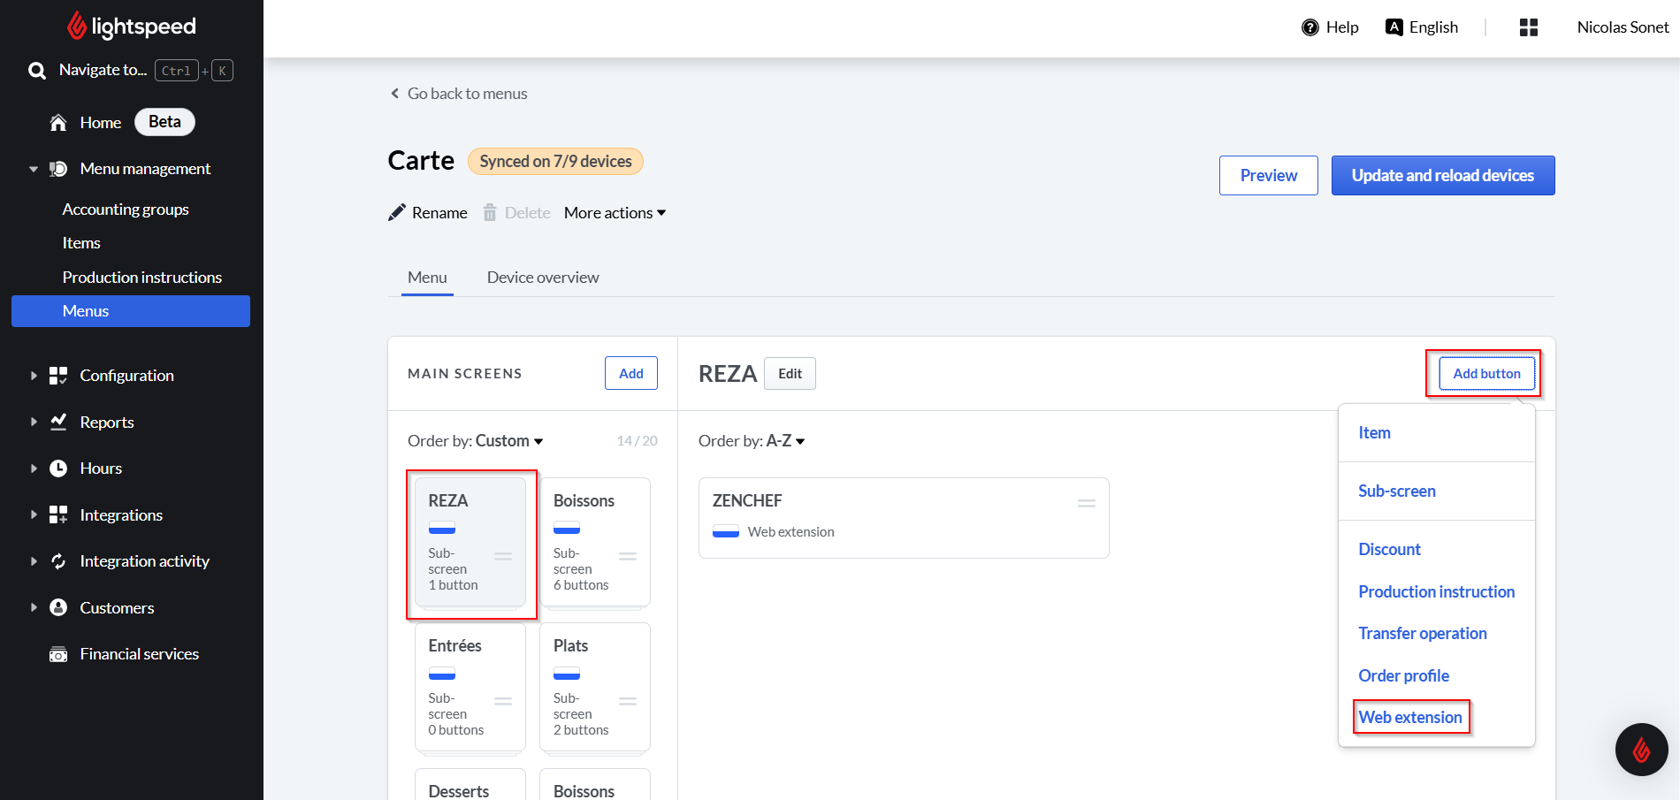Click Update and reload devices

pos(1443,176)
